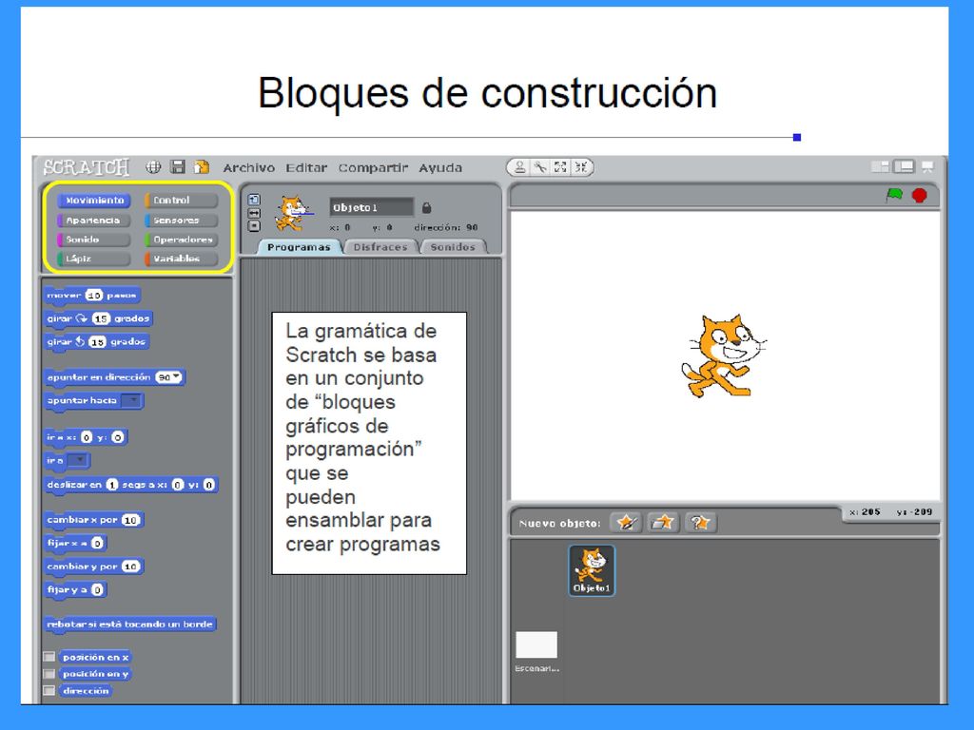Click the SCRATCH logo
Screen dimensions: 974x730
point(87,167)
